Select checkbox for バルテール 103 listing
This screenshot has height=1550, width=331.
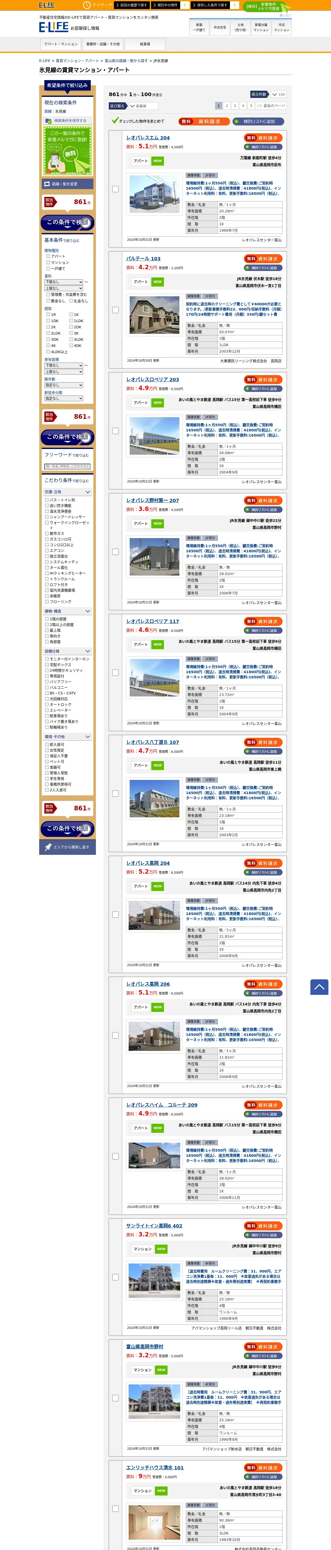(x=115, y=310)
